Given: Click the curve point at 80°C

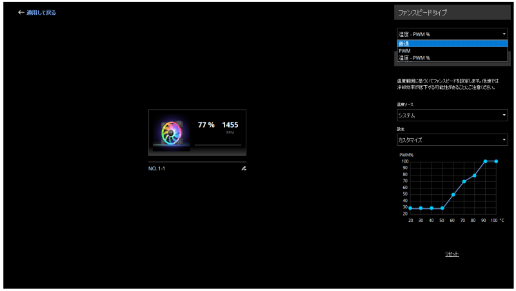Looking at the screenshot, I should (x=475, y=176).
